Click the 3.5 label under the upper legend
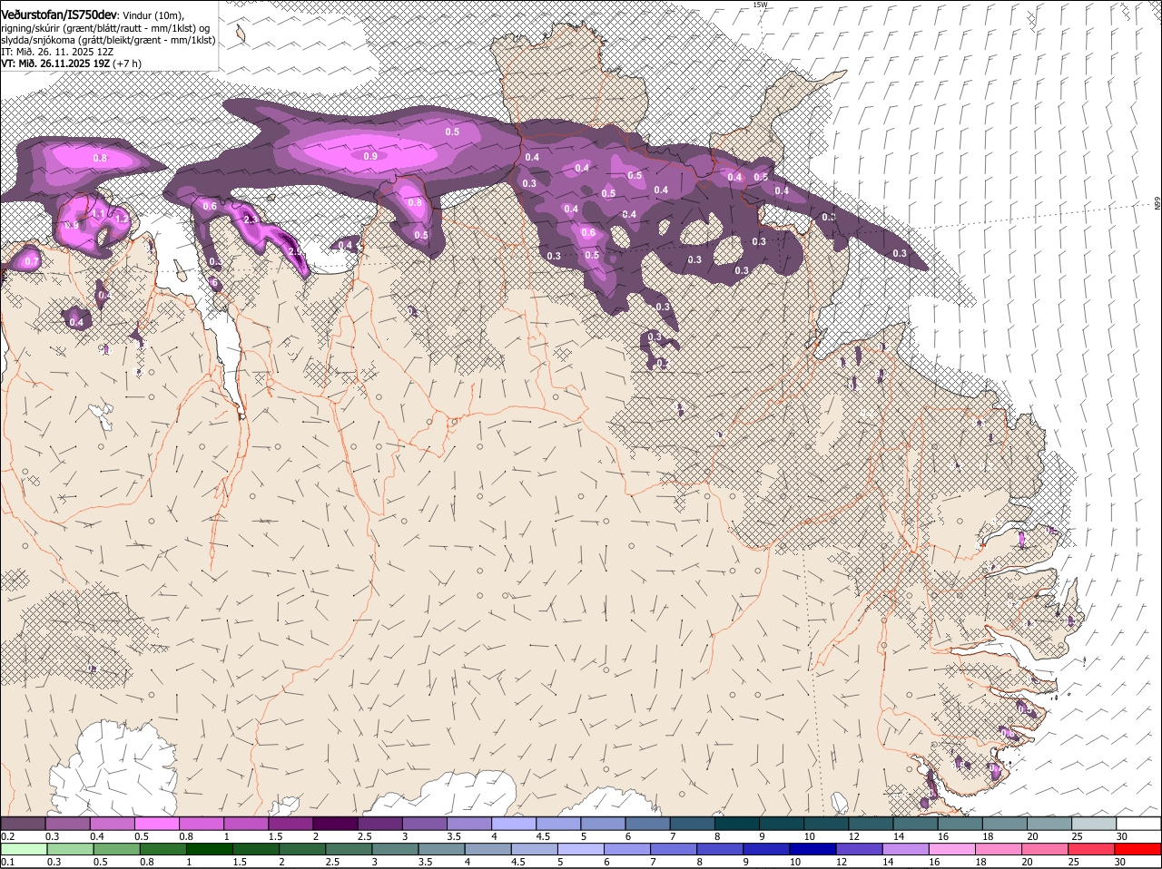 [x=455, y=835]
